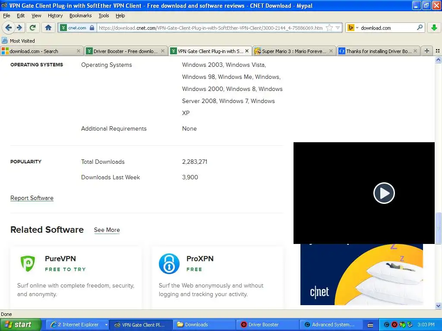The image size is (442, 331).
Task: Go back with the Back arrow button
Action: click(x=8, y=28)
